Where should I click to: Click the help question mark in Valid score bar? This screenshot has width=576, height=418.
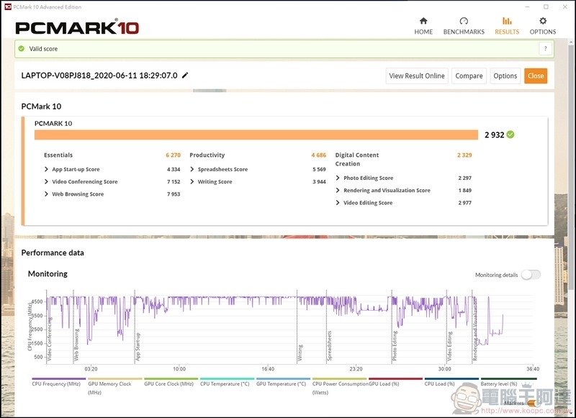[x=545, y=48]
